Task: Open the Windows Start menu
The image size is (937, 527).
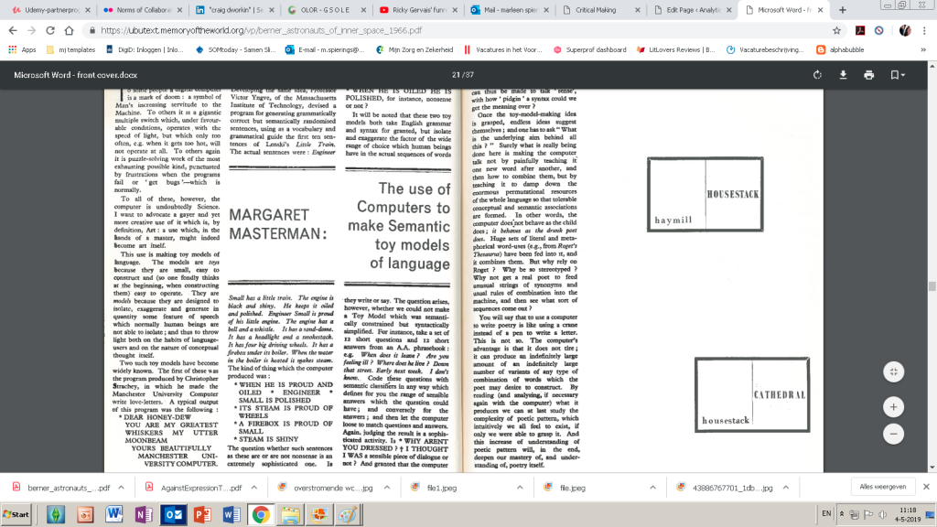Action: 16,514
